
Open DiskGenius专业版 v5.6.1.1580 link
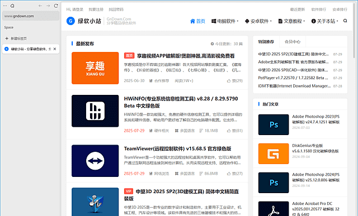tap(315, 148)
